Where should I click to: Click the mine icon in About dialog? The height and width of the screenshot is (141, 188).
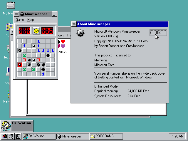tap(80, 33)
